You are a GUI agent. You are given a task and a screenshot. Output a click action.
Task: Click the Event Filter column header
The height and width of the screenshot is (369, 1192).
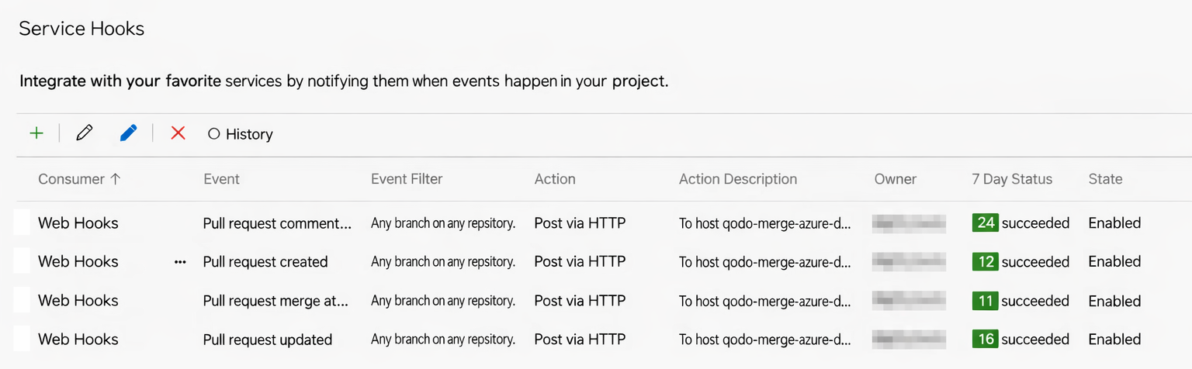click(x=407, y=179)
